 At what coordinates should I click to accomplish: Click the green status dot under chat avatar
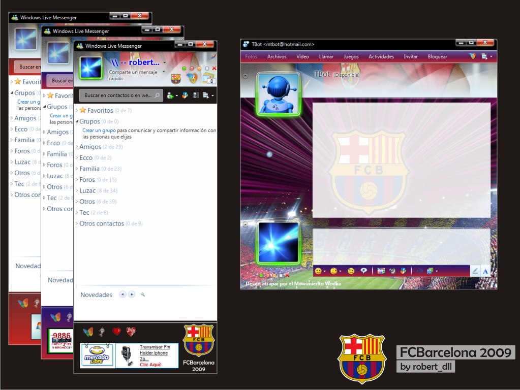tap(261, 275)
